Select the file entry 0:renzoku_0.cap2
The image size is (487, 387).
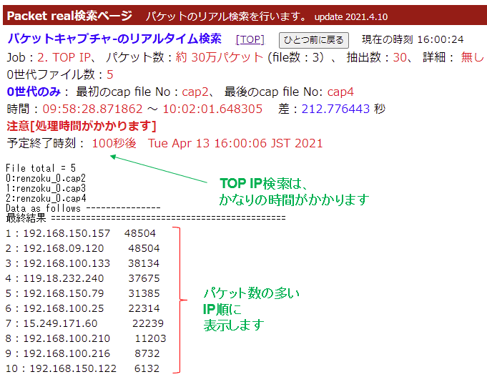coord(46,178)
